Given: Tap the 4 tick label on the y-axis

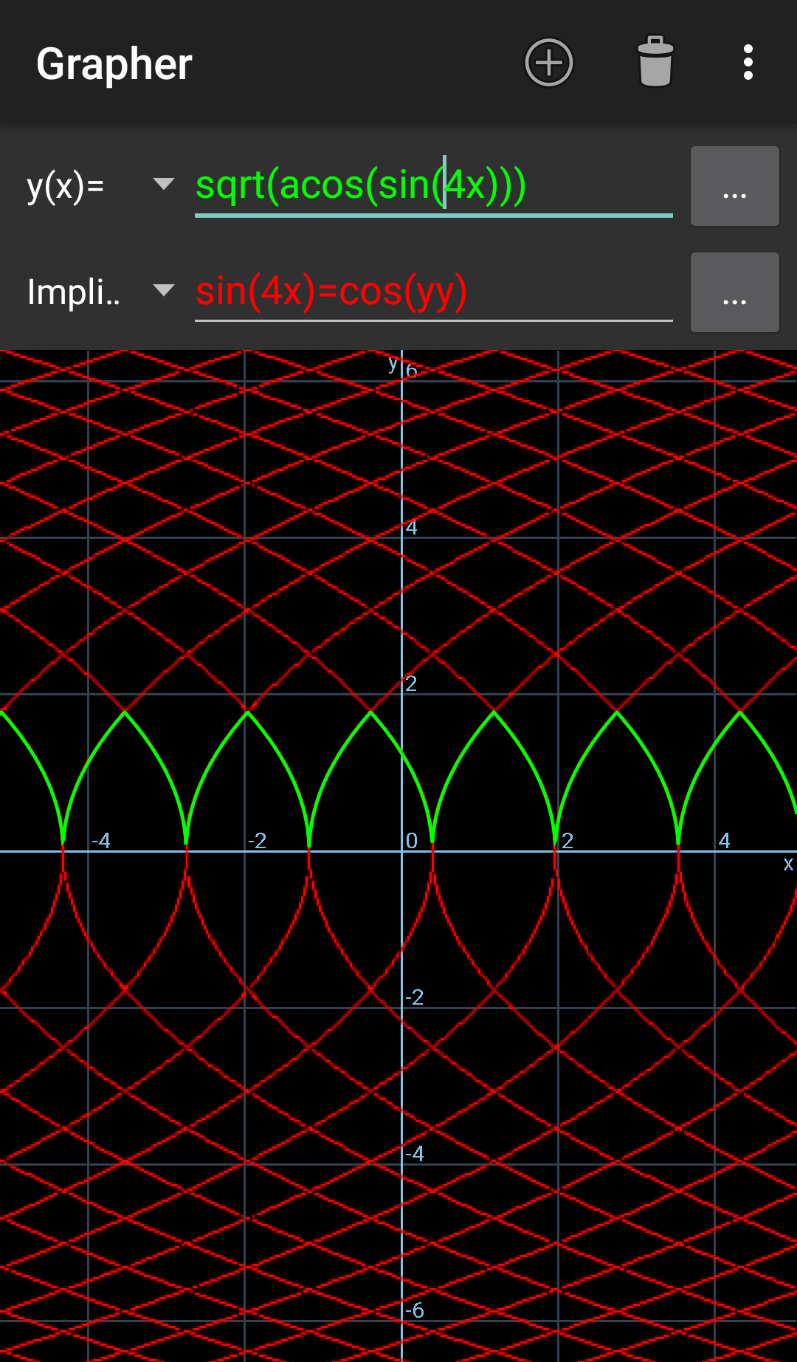Looking at the screenshot, I should tap(412, 528).
